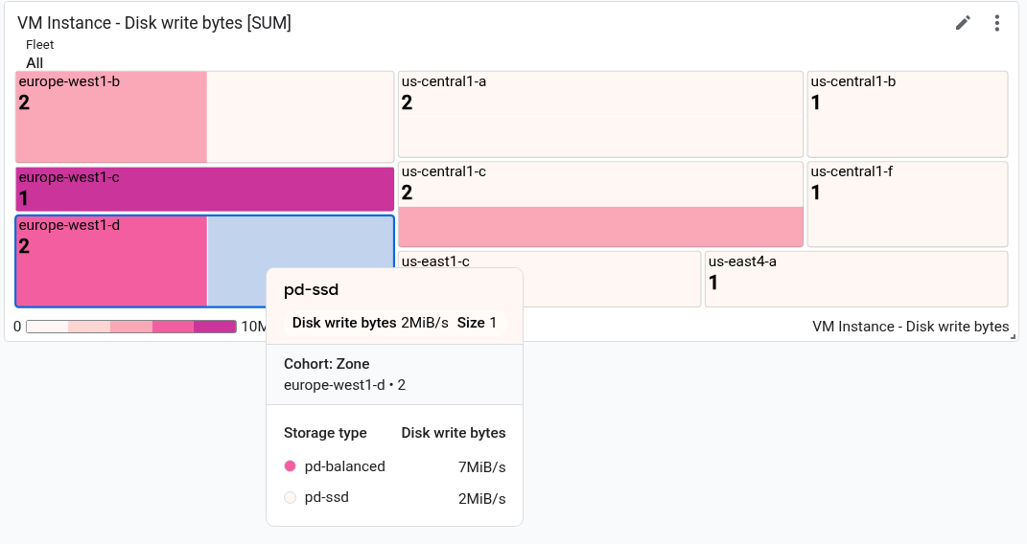Click the pink band in us-central1-c
This screenshot has height=544, width=1027.
click(x=600, y=227)
